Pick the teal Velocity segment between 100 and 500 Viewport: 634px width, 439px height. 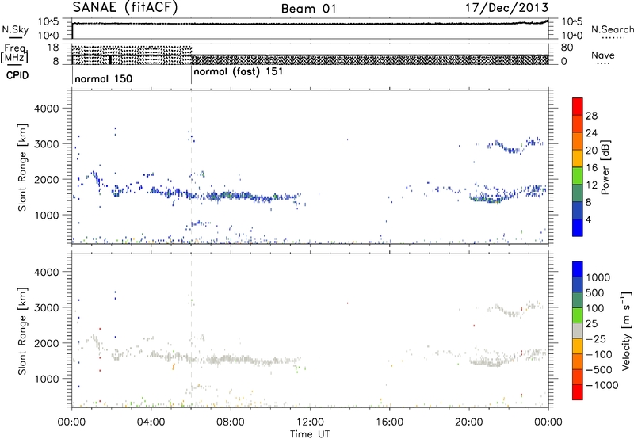coord(578,300)
